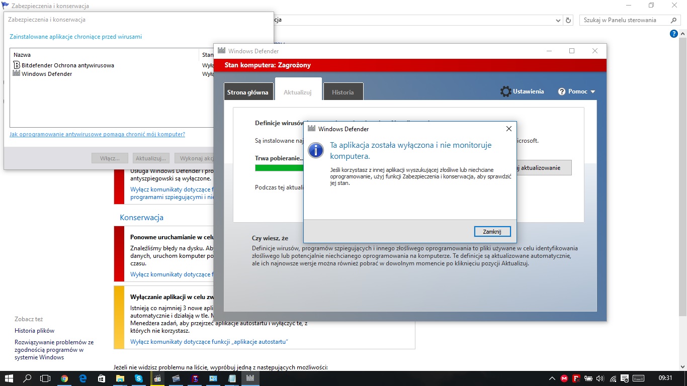The image size is (687, 386).
Task: Open the touch keyboard tray icon
Action: point(638,378)
